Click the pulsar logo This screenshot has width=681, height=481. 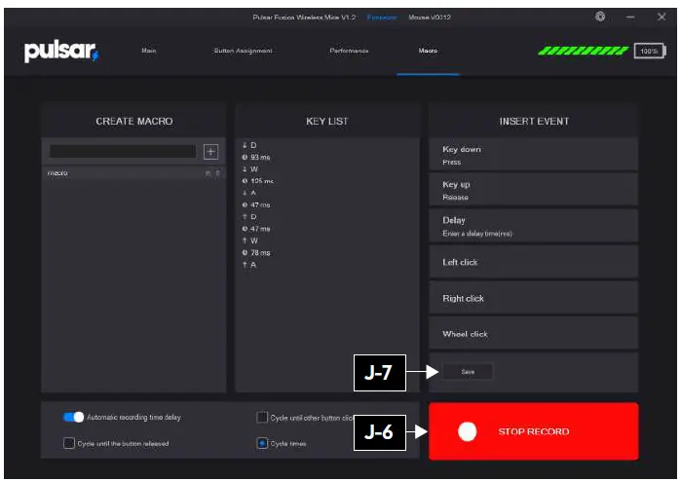[61, 52]
